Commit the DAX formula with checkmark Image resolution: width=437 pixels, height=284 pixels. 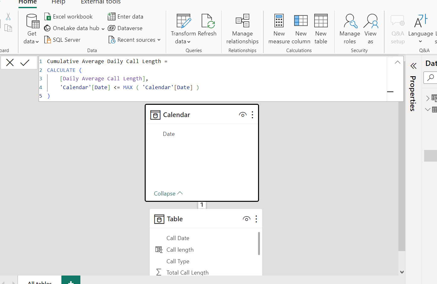[x=25, y=63]
